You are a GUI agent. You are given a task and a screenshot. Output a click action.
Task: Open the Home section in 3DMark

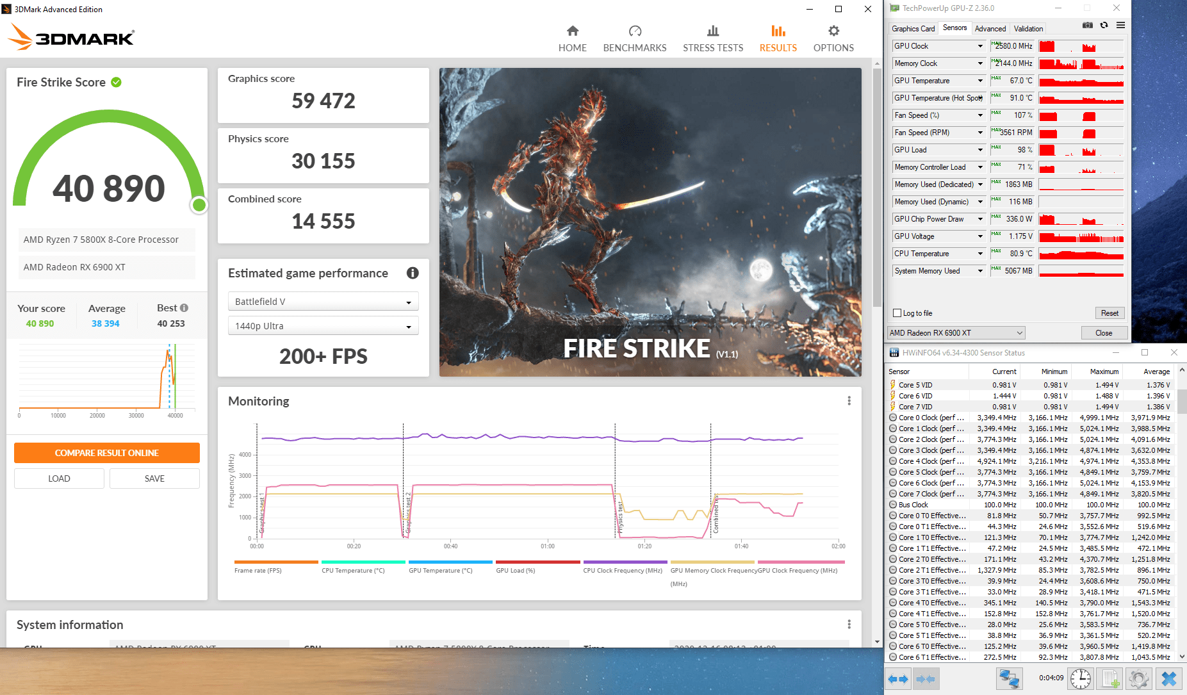[572, 38]
